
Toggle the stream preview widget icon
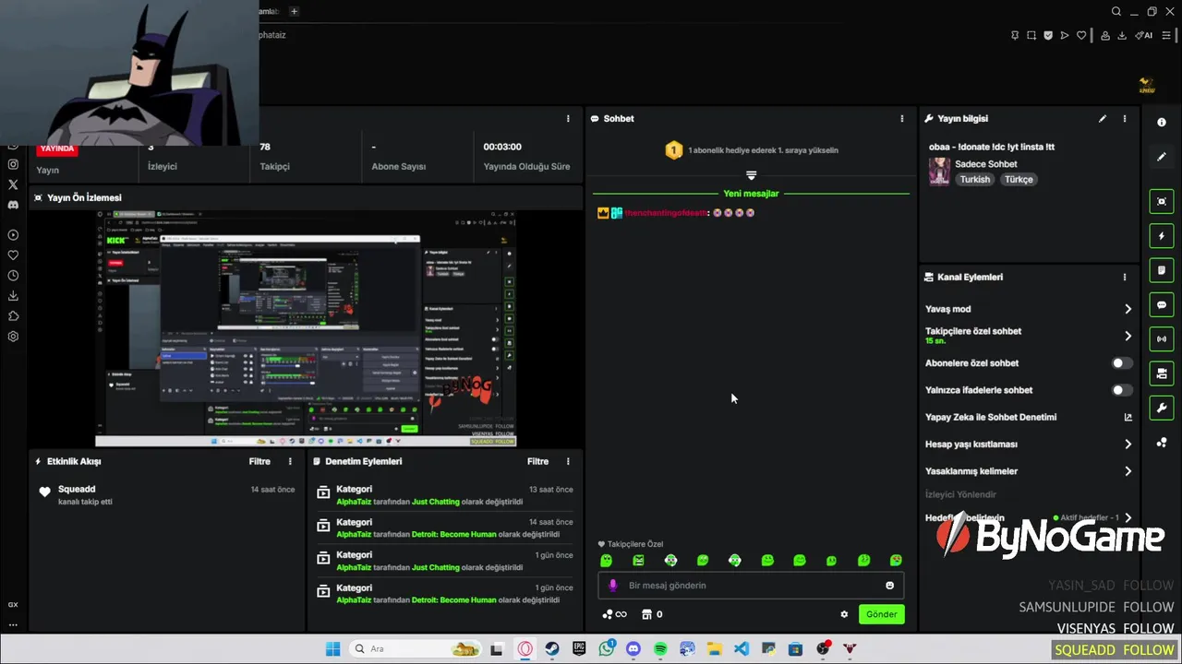1162,201
